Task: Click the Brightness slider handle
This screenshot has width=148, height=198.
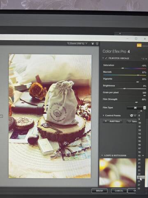Action: [x=125, y=89]
